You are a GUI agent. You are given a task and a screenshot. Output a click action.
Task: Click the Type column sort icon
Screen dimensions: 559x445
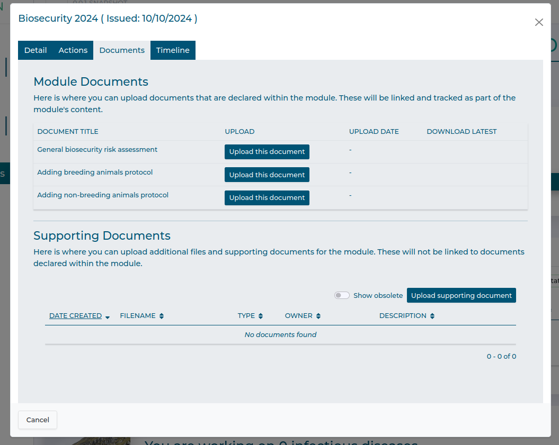[x=261, y=316]
